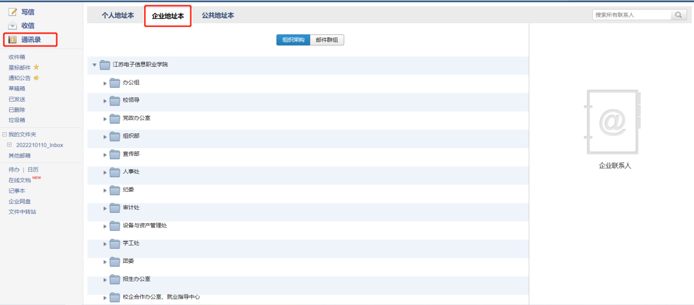Open the 垃圾箱 folder

(16, 120)
